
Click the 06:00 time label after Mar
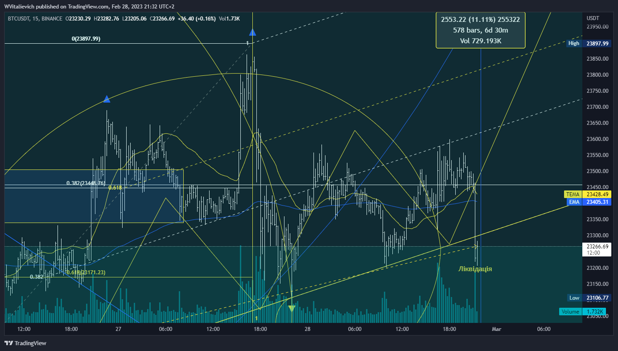coord(544,329)
